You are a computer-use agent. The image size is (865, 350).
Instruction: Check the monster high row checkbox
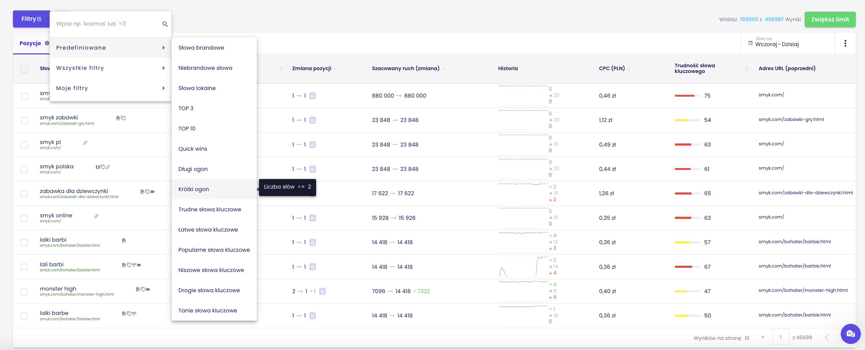coord(24,291)
